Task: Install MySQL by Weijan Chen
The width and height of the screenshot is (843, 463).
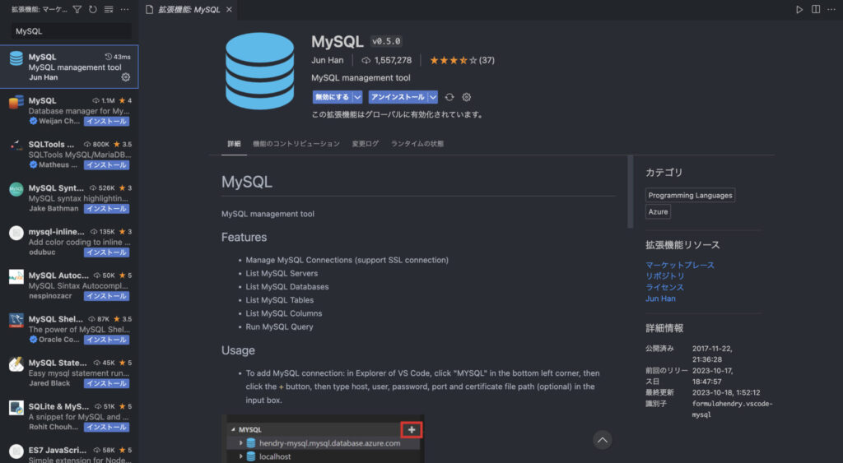Action: pos(106,122)
